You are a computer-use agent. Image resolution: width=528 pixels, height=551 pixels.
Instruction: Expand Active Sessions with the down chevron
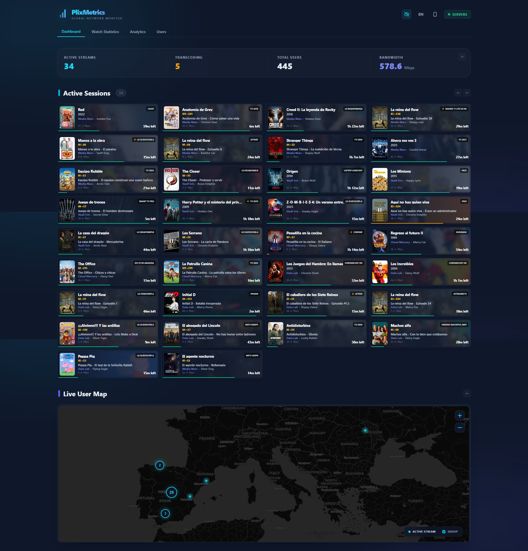pyautogui.click(x=467, y=93)
